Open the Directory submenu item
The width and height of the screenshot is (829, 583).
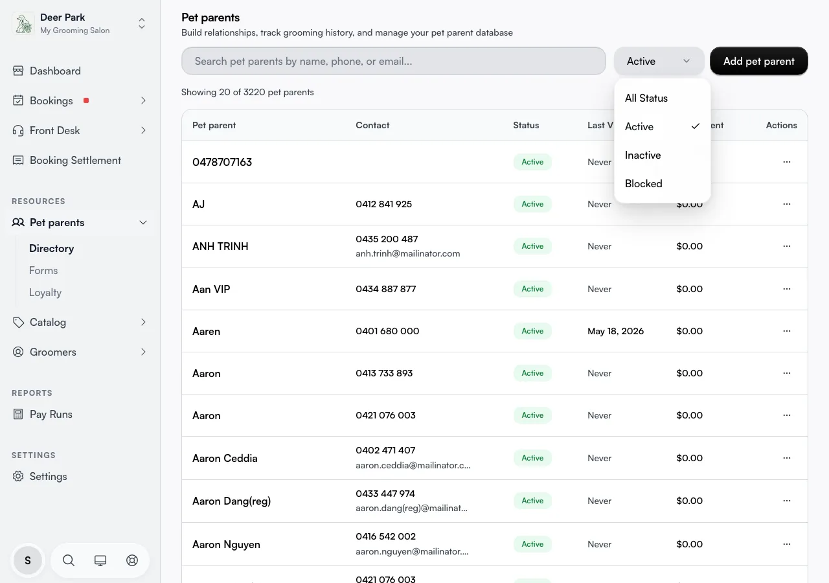pyautogui.click(x=52, y=248)
